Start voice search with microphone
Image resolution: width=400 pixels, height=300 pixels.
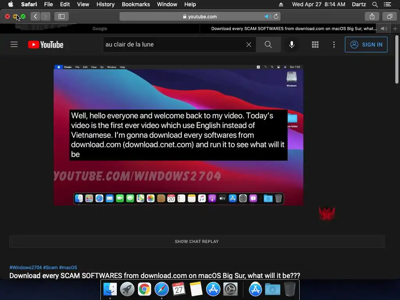pyautogui.click(x=291, y=45)
